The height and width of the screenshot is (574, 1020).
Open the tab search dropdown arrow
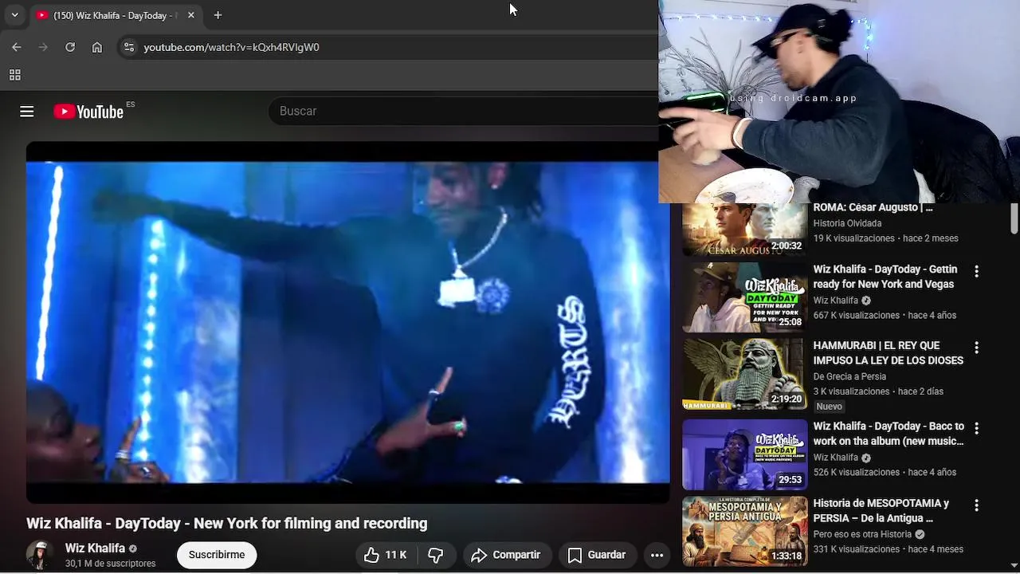(14, 15)
